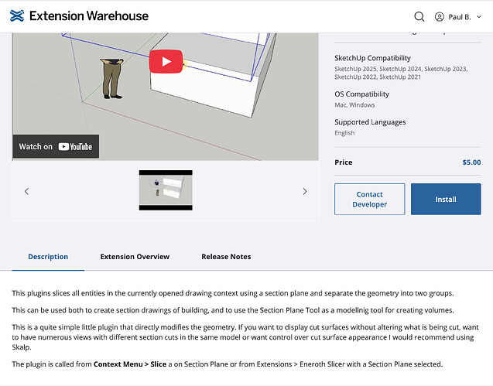Click the OS Compatibility heading
493x386 pixels.
361,94
